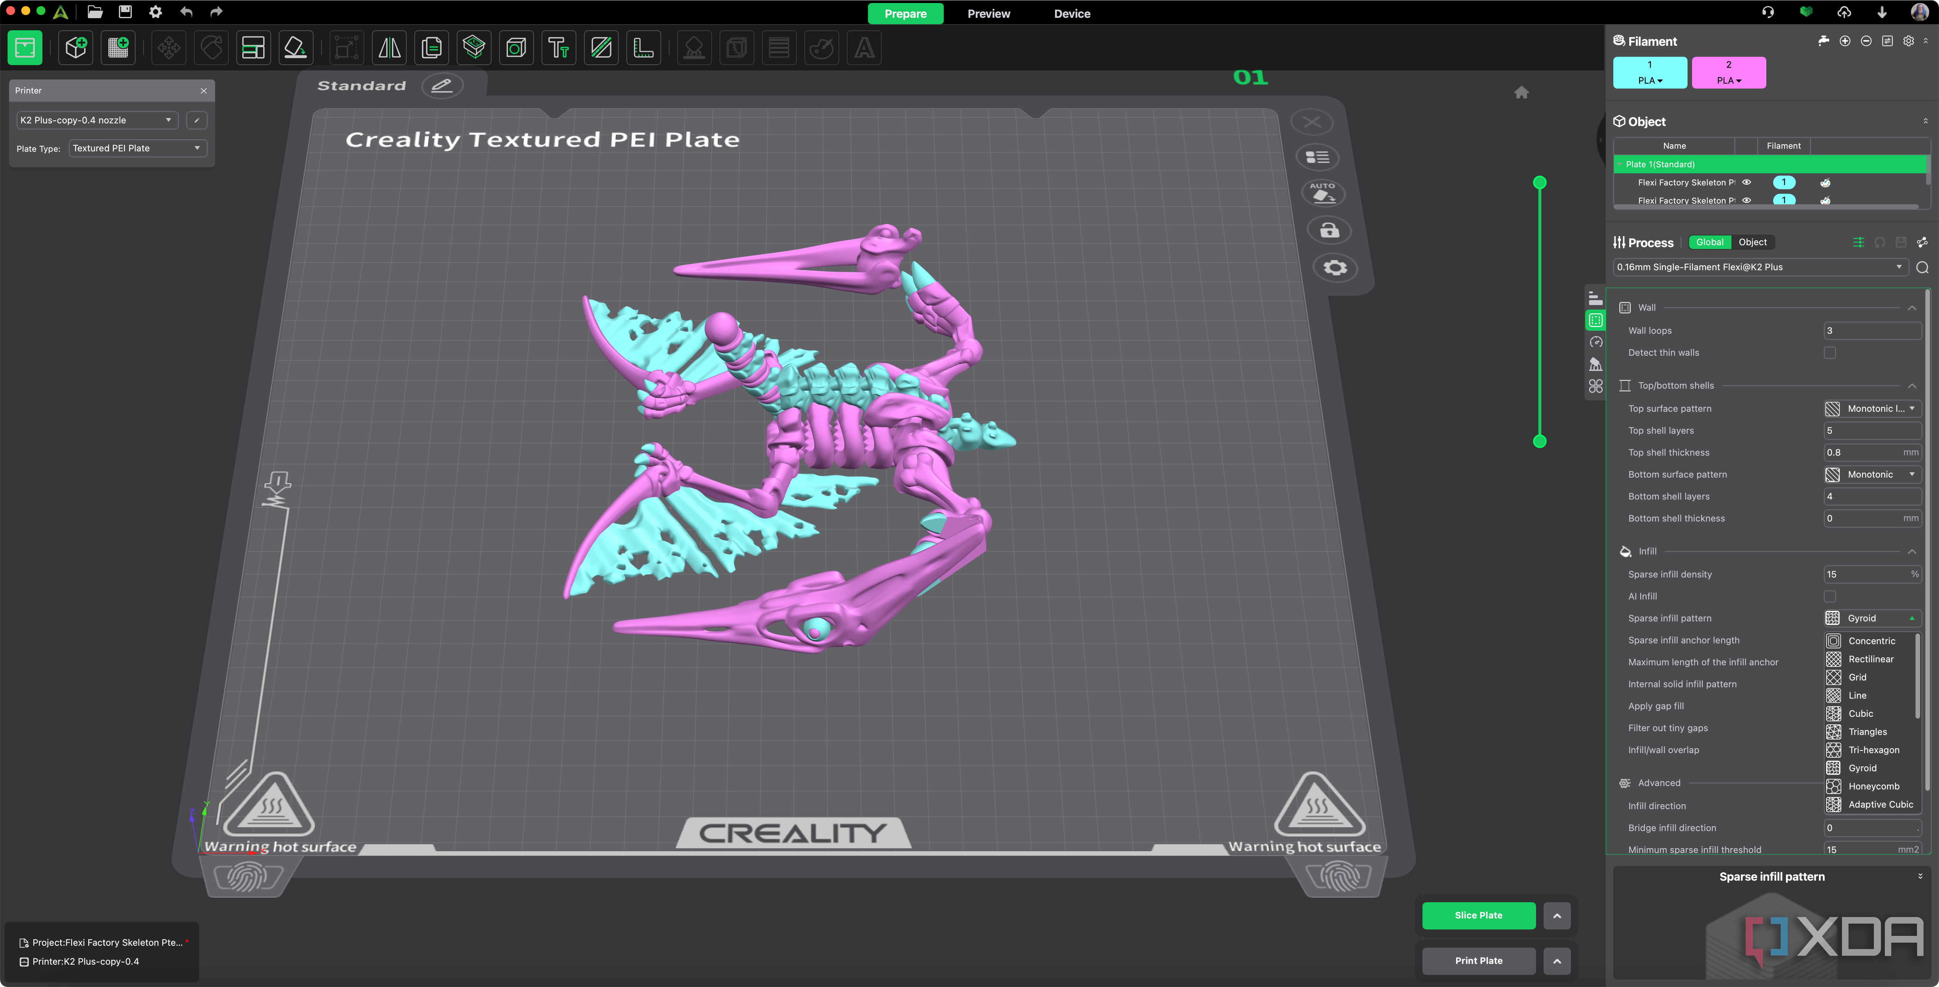Open project folder icon in title bar
The width and height of the screenshot is (1939, 987).
[x=95, y=12]
